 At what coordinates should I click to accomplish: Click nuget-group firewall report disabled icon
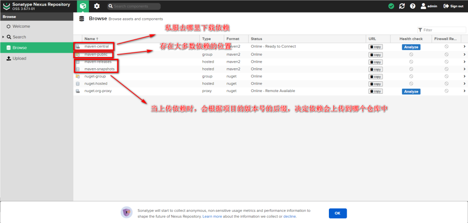click(446, 76)
